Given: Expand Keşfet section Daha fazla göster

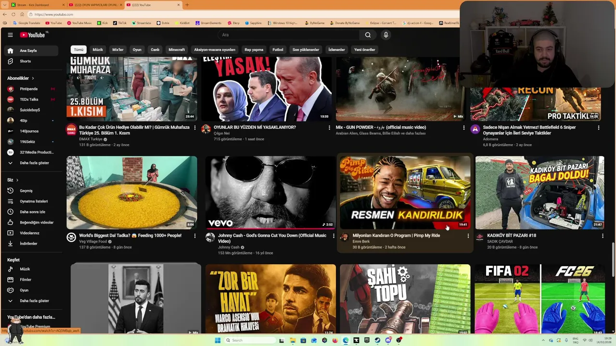Looking at the screenshot, I should pos(31,301).
